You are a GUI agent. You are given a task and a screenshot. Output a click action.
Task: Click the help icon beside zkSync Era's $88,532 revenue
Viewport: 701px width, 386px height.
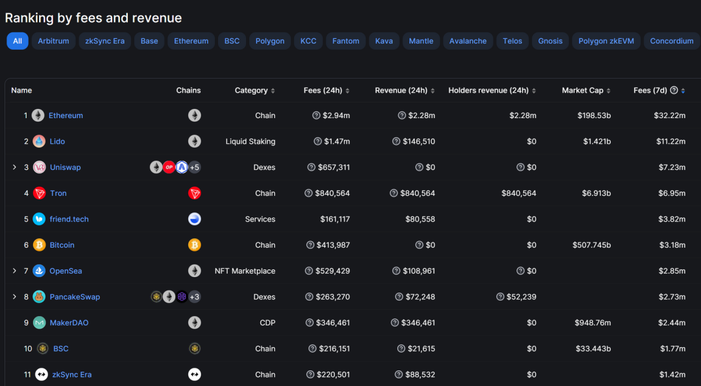(x=399, y=374)
